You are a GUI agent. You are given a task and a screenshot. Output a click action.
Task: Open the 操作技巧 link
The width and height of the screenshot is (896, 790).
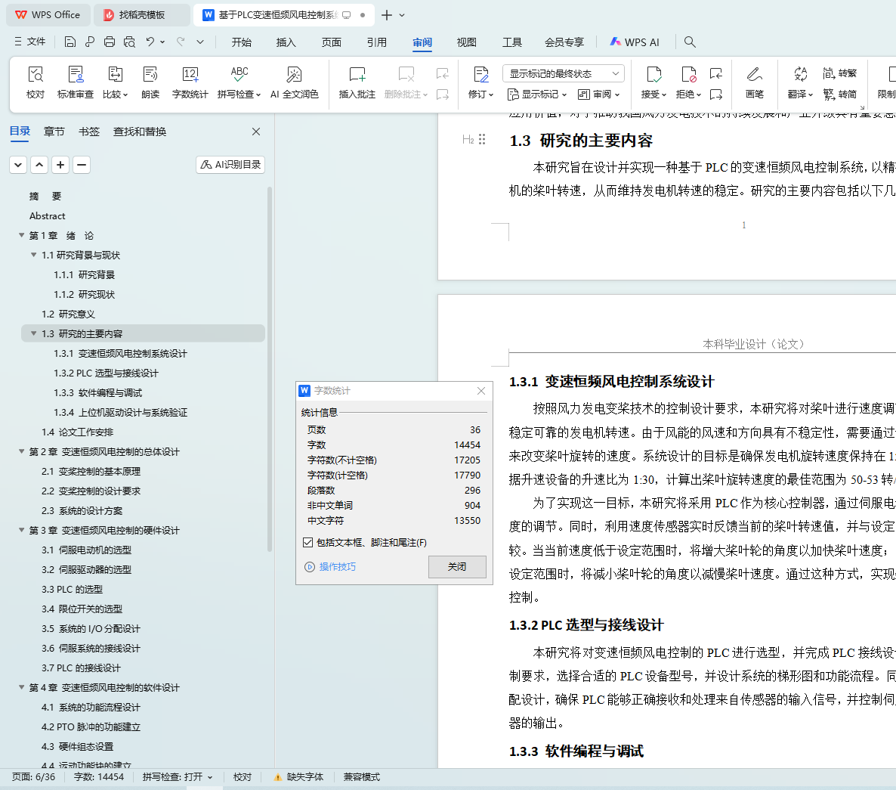coord(337,566)
